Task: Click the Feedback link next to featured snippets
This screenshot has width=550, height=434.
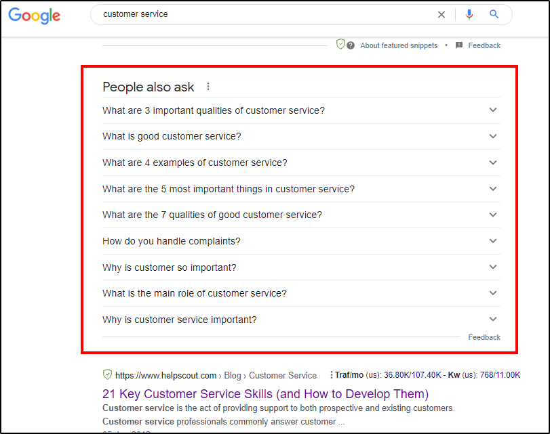Action: click(484, 45)
